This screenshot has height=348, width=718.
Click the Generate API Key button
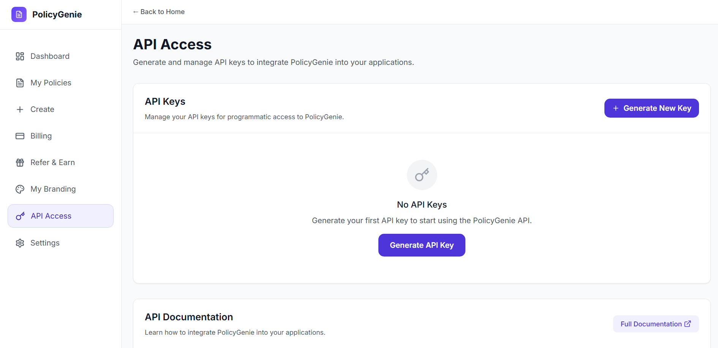[422, 245]
